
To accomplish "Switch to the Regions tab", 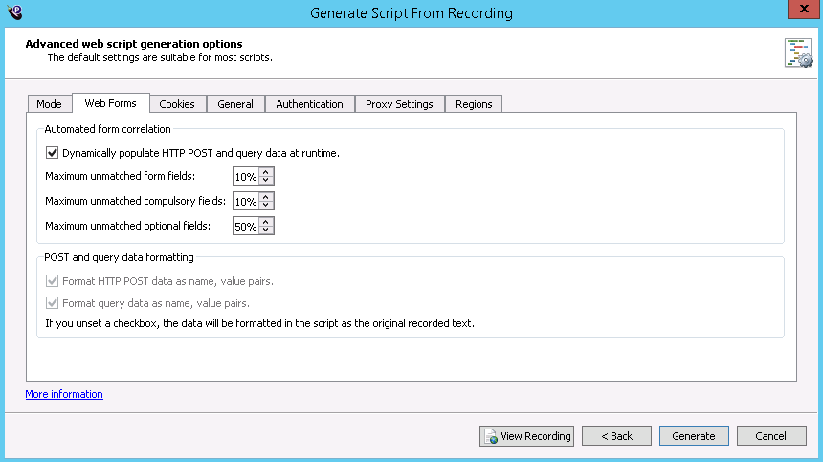I will tap(474, 104).
